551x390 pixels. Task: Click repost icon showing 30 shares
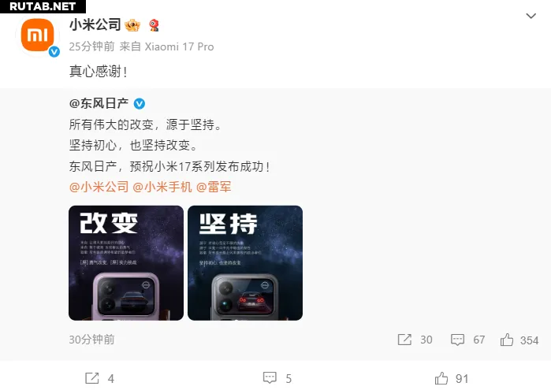[x=404, y=340]
